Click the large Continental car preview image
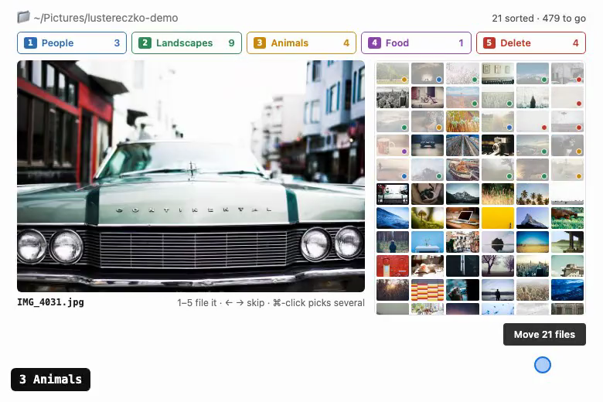 pyautogui.click(x=191, y=176)
